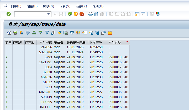Select file name R900021.S4D
This screenshot has height=110, width=189.
click(118, 77)
